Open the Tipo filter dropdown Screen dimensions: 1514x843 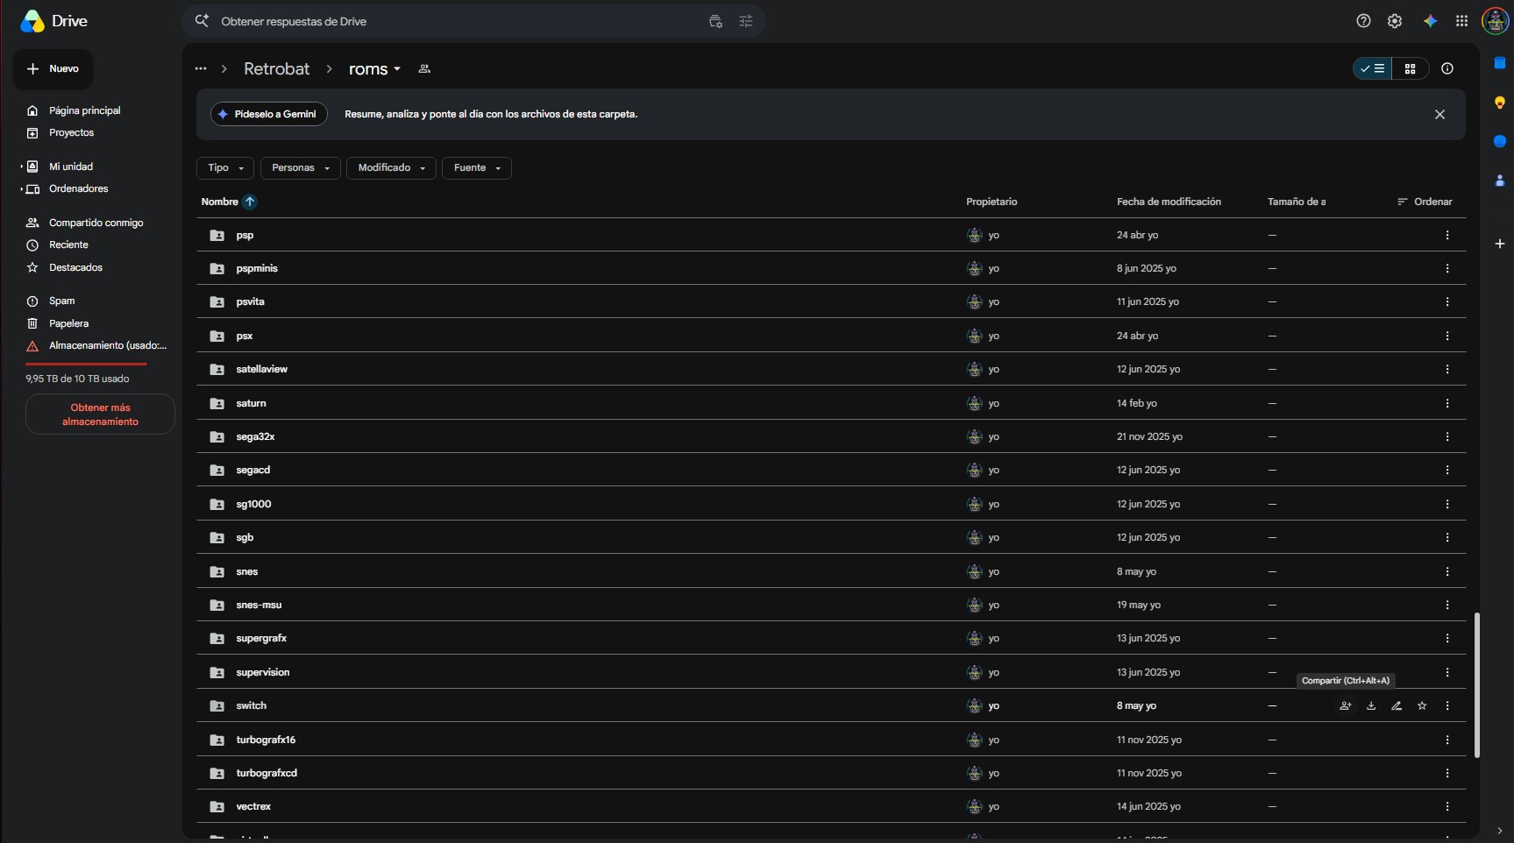[x=225, y=167]
